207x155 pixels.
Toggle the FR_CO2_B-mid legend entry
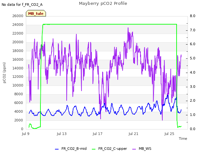[71, 149]
